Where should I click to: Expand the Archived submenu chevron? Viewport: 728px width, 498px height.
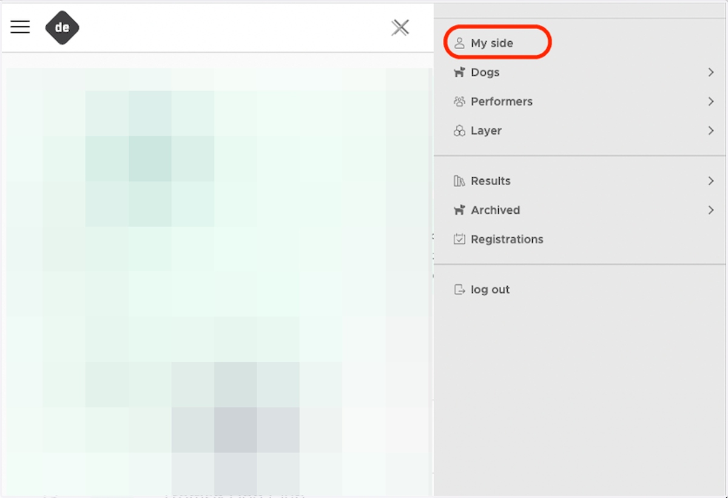click(x=711, y=210)
